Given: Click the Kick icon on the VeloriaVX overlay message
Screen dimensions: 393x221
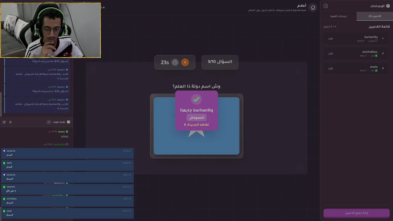Looking at the screenshot, I should pos(4,187).
